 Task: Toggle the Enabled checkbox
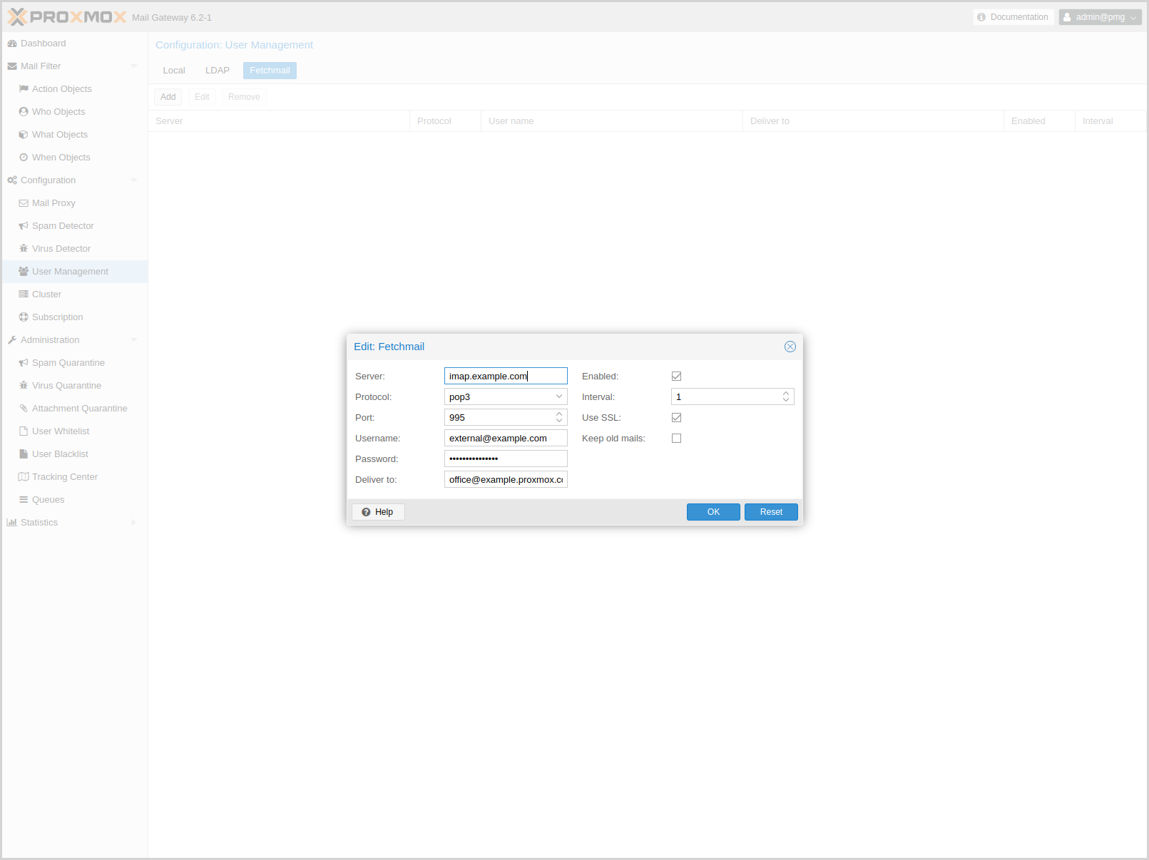676,377
